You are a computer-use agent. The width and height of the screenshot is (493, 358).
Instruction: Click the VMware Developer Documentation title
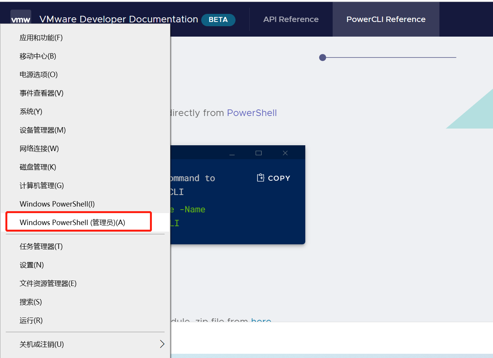(x=119, y=19)
